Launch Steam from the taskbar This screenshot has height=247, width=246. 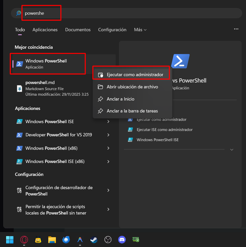pyautogui.click(x=94, y=239)
